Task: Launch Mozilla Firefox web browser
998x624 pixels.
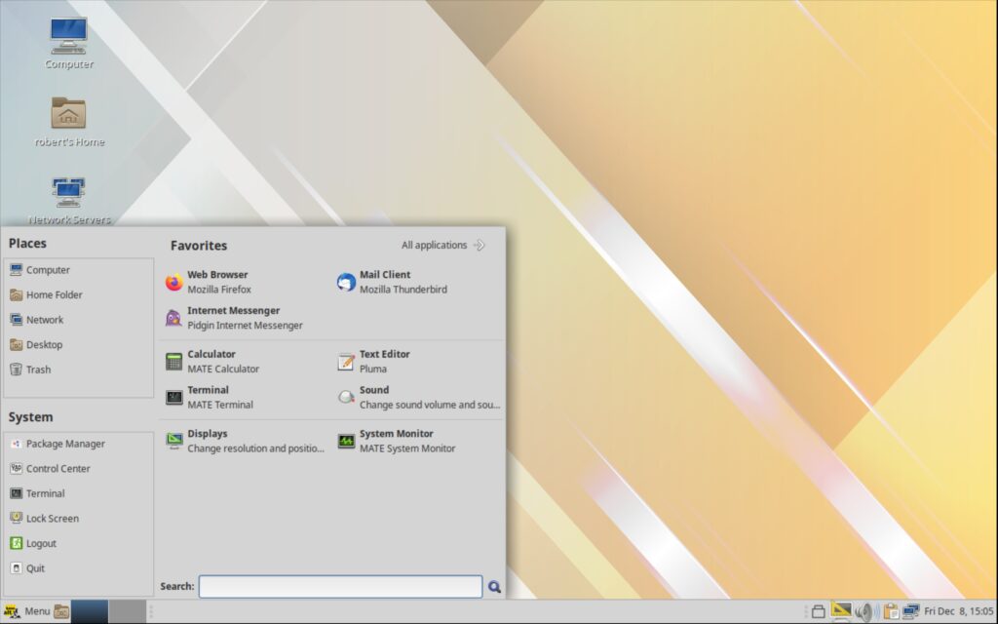Action: (246, 282)
